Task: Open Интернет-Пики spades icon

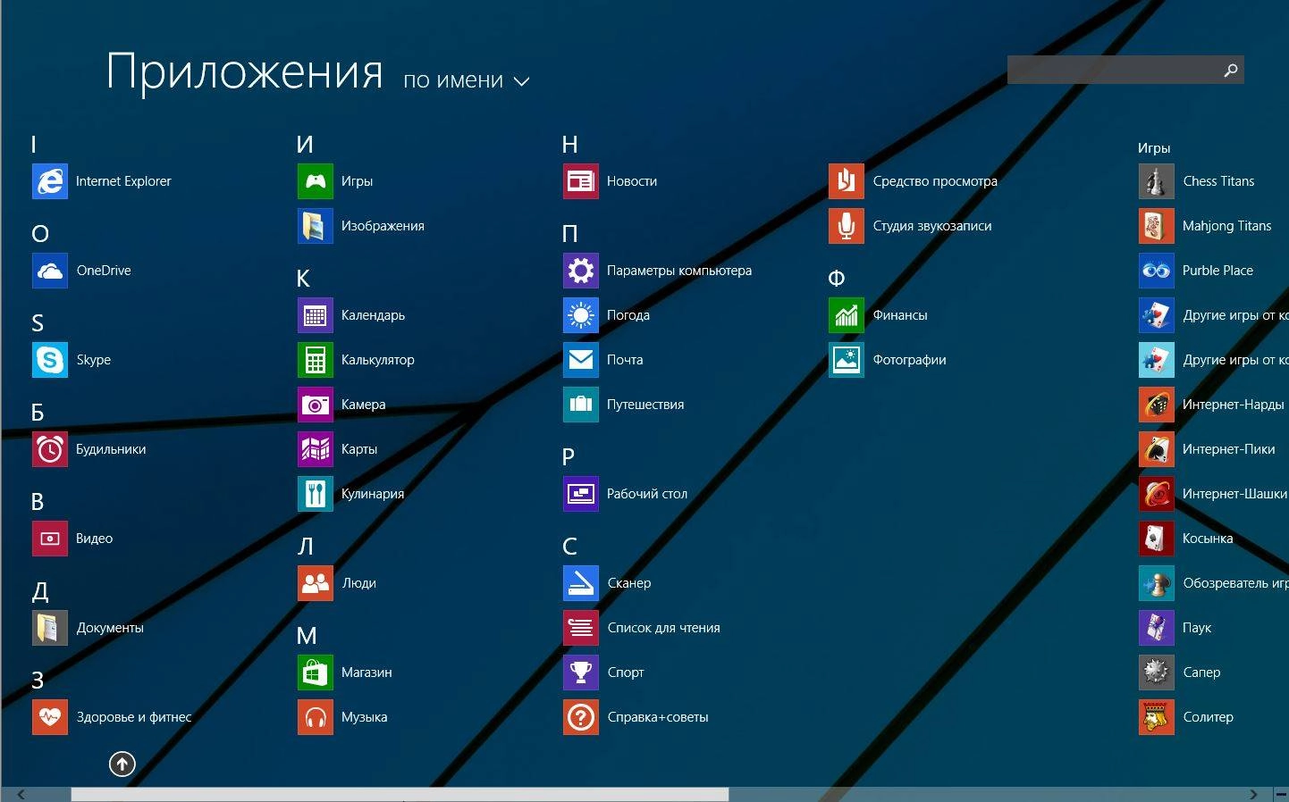Action: pyautogui.click(x=1157, y=449)
